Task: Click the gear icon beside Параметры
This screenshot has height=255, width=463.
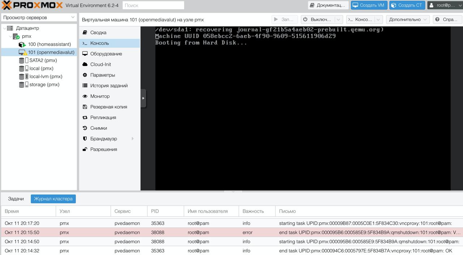Action: coord(85,75)
